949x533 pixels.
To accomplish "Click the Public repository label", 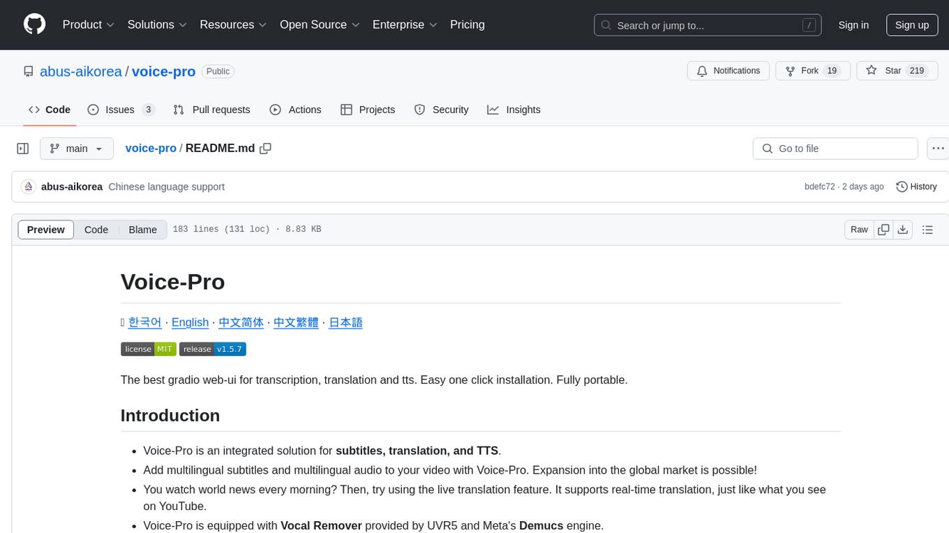I will (218, 71).
